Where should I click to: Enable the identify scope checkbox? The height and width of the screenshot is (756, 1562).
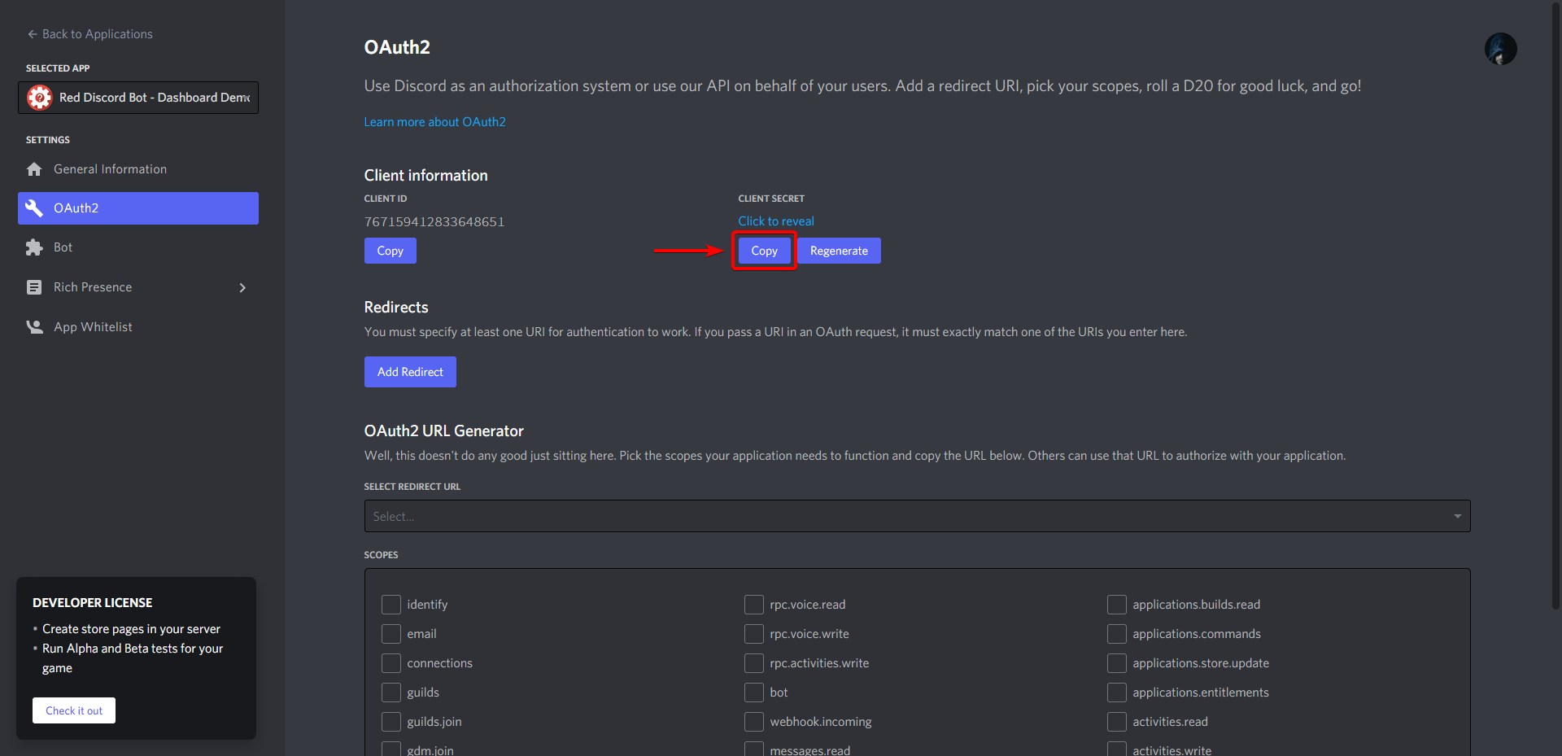click(x=391, y=605)
